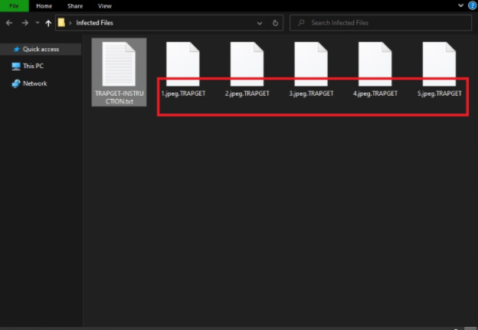
Task: Select the 4.jpeg.TRAPGET file
Action: pos(375,69)
